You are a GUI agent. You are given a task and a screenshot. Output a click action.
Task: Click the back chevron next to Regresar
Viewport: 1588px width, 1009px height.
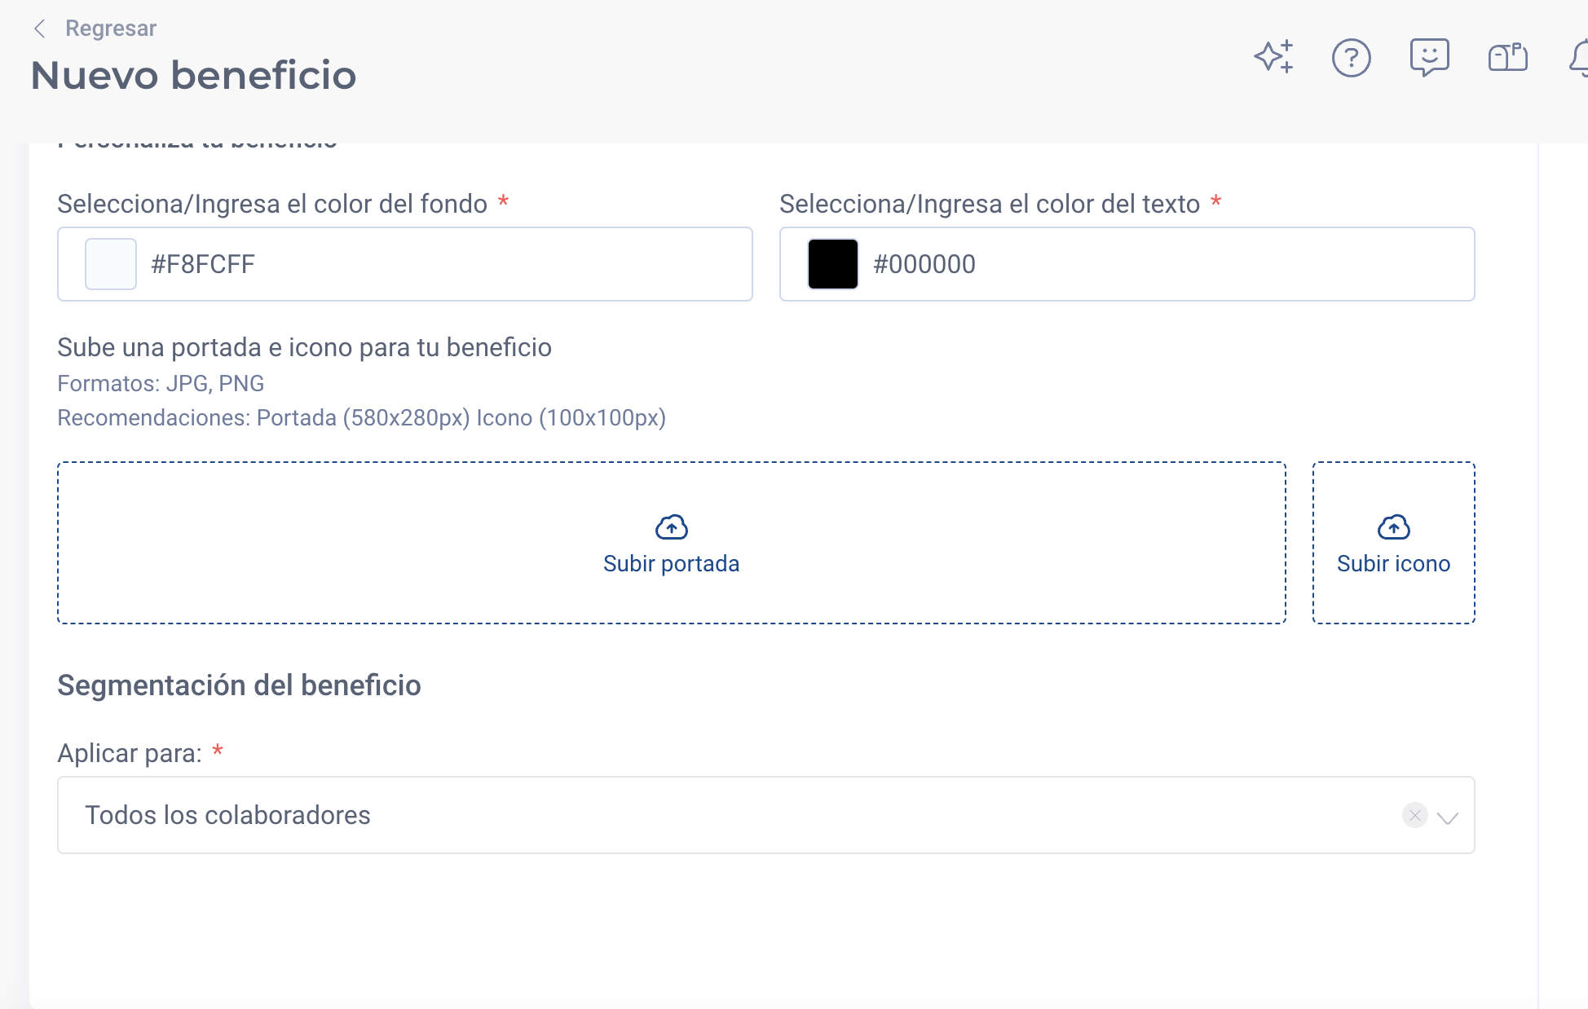40,28
